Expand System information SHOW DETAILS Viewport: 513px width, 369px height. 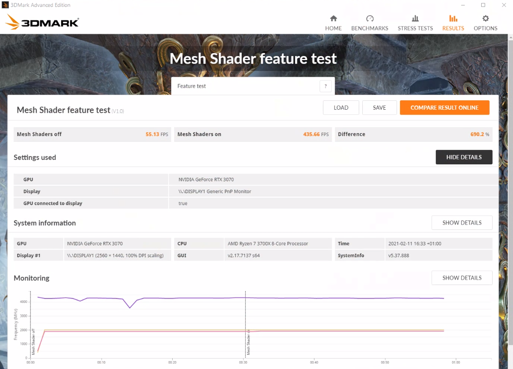pyautogui.click(x=462, y=222)
